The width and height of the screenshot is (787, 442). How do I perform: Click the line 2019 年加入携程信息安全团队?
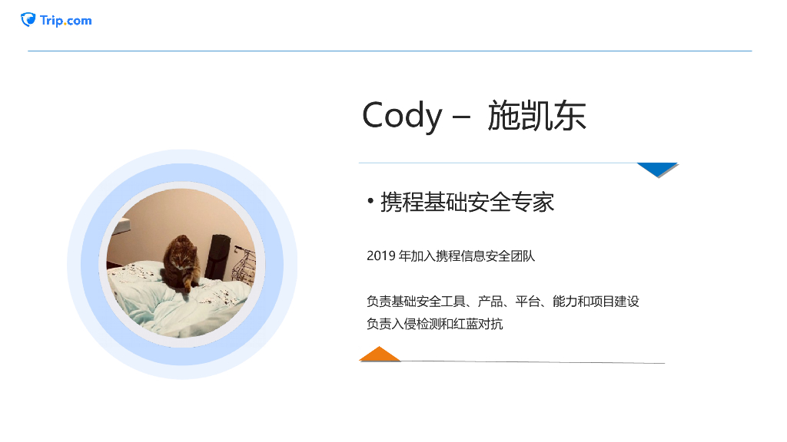click(x=450, y=256)
